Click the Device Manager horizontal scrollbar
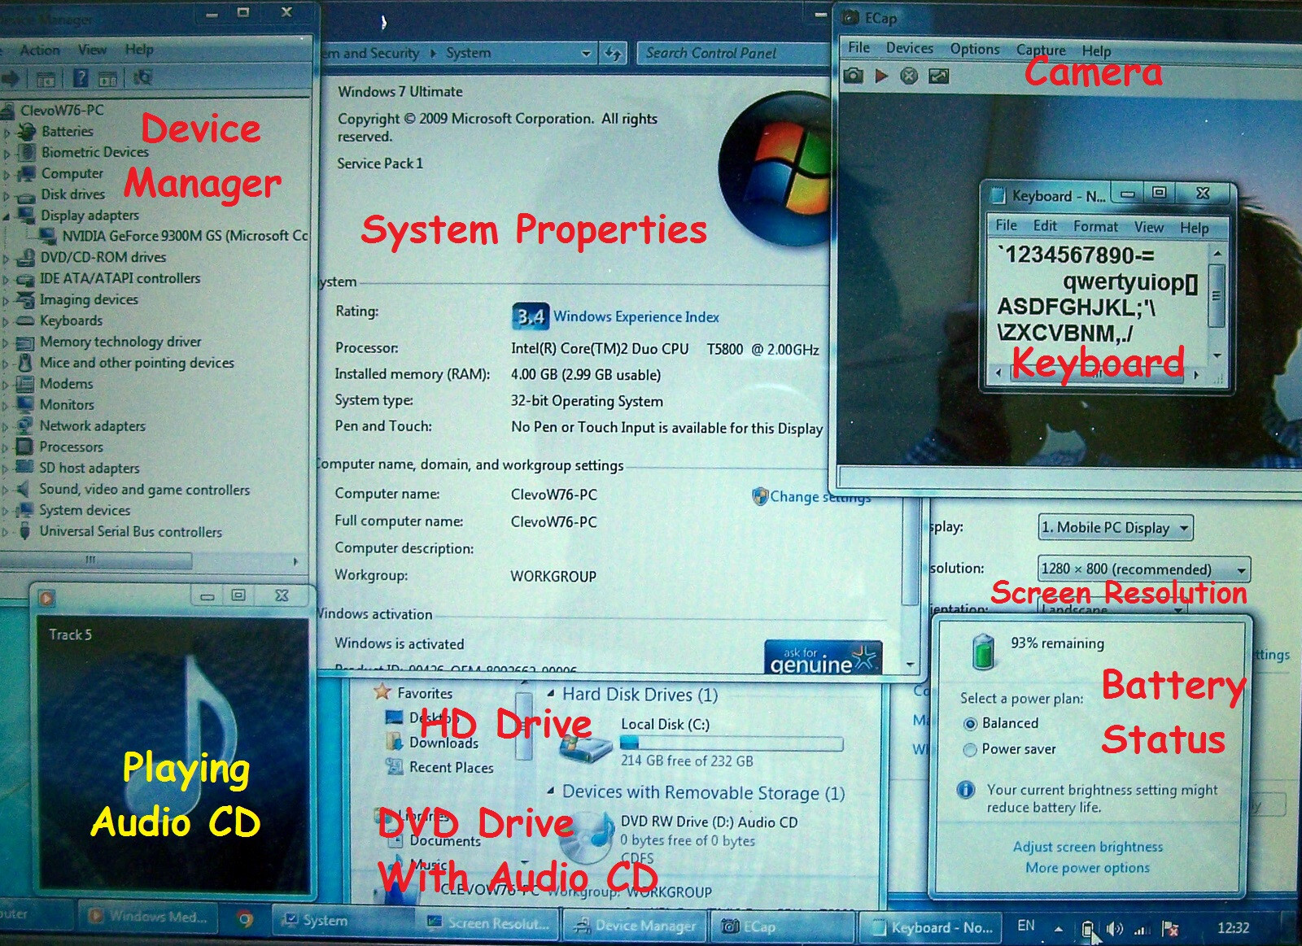Viewport: 1302px width, 946px height. [x=97, y=560]
